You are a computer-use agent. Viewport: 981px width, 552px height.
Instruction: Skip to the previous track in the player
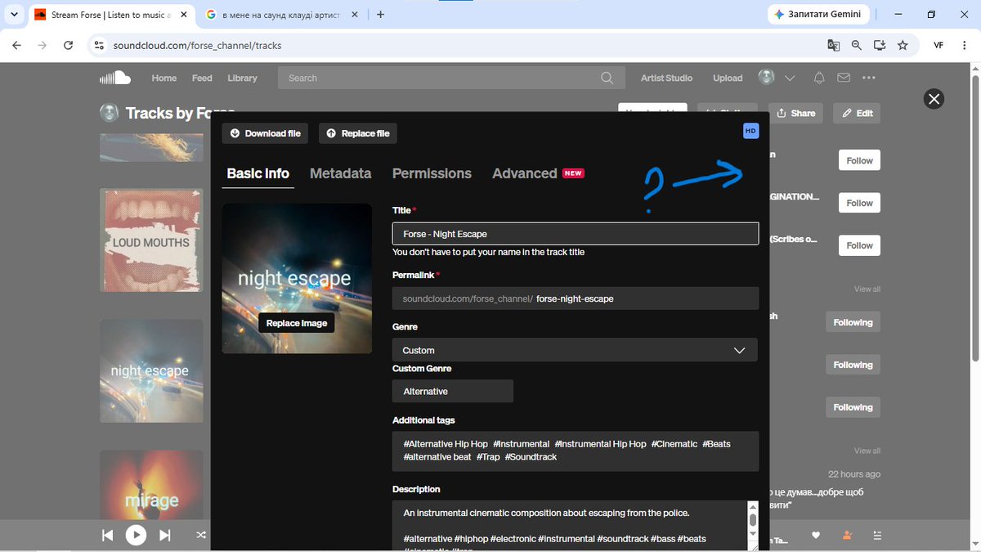tap(107, 535)
